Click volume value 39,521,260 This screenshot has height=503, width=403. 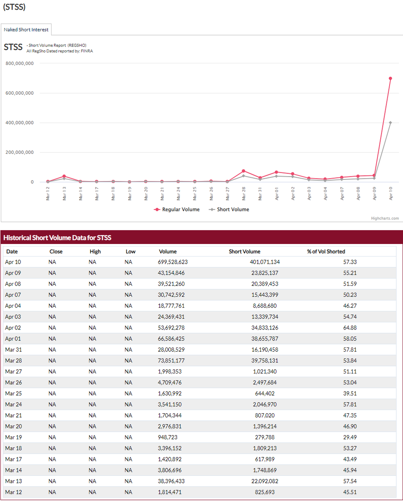point(172,284)
